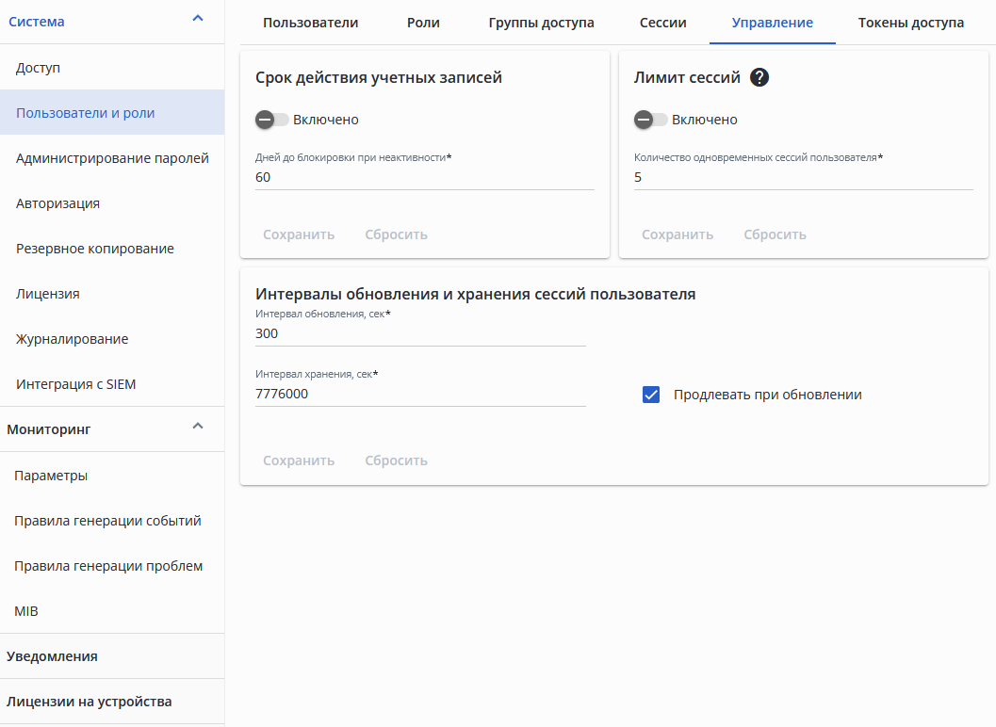Screen dimensions: 996x727
Task: Uncheck Продлевать при обновлении checkbox
Action: click(651, 395)
